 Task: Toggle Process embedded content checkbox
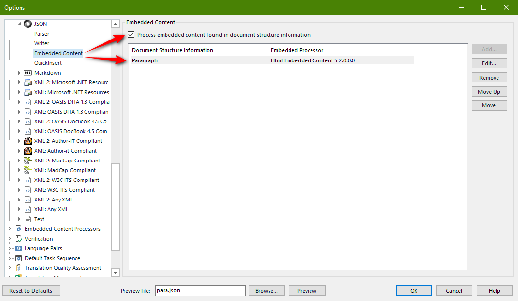pyautogui.click(x=131, y=35)
